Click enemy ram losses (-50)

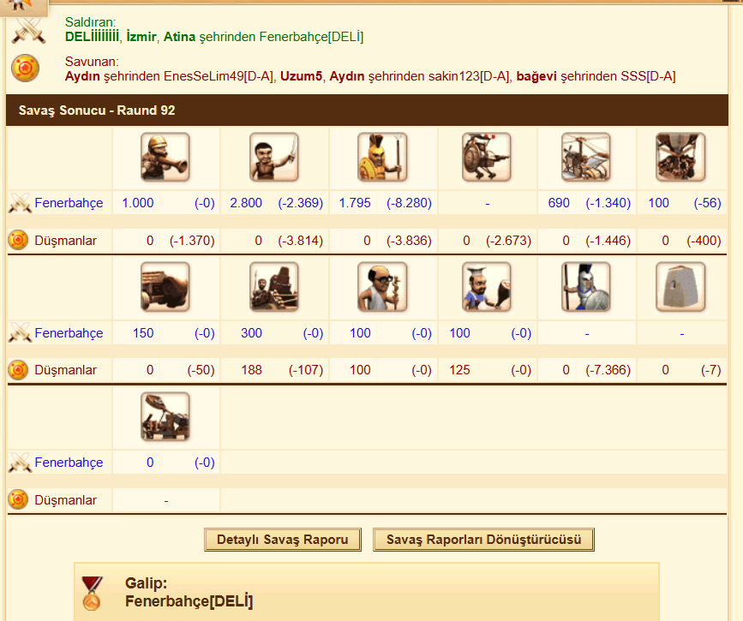pos(201,370)
